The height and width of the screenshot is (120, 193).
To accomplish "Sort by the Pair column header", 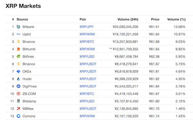I will [83, 19].
